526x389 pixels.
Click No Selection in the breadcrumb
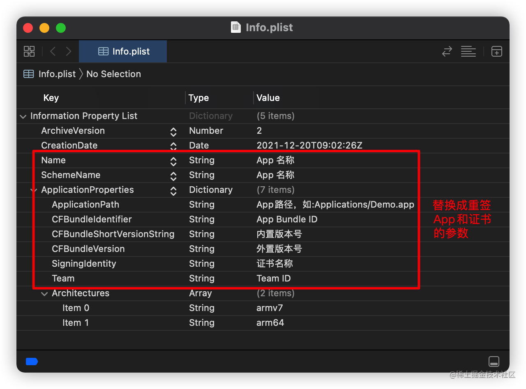coord(113,74)
